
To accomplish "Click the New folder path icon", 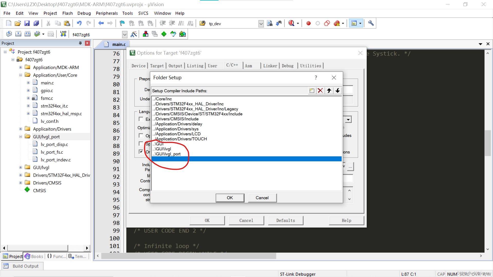I will pos(312,91).
